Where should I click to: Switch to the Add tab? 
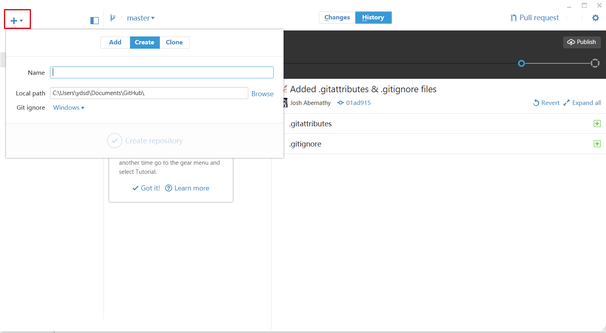click(115, 42)
